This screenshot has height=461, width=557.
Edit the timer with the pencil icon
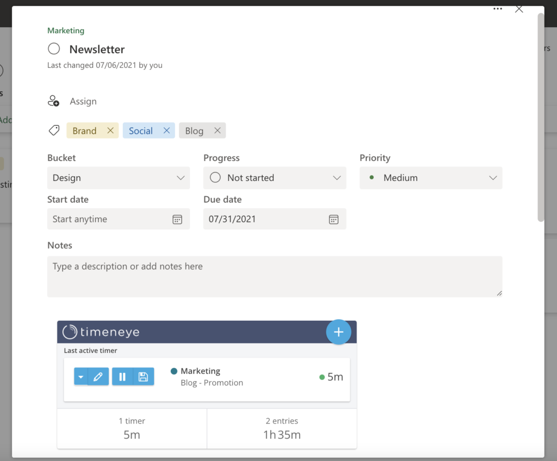point(97,376)
